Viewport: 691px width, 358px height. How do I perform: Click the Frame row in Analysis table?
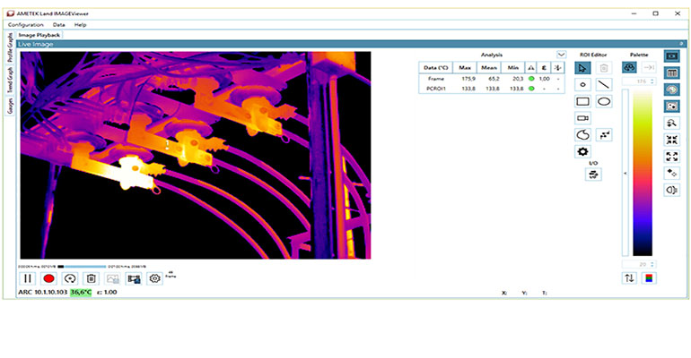[x=492, y=79]
